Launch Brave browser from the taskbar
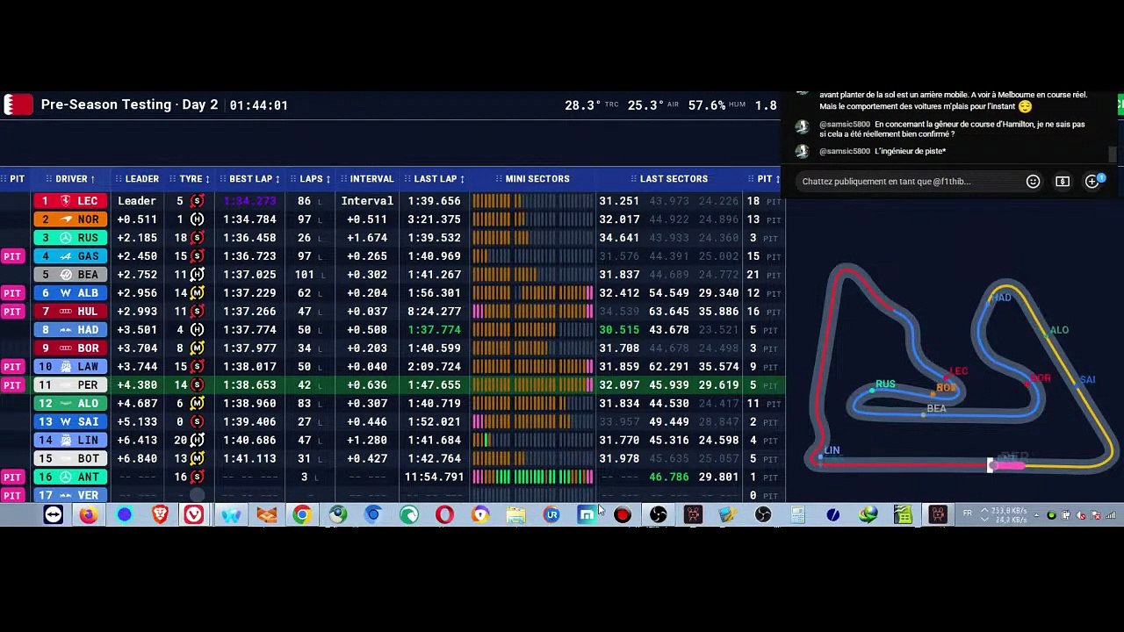Viewport: 1124px width, 632px height. click(160, 514)
